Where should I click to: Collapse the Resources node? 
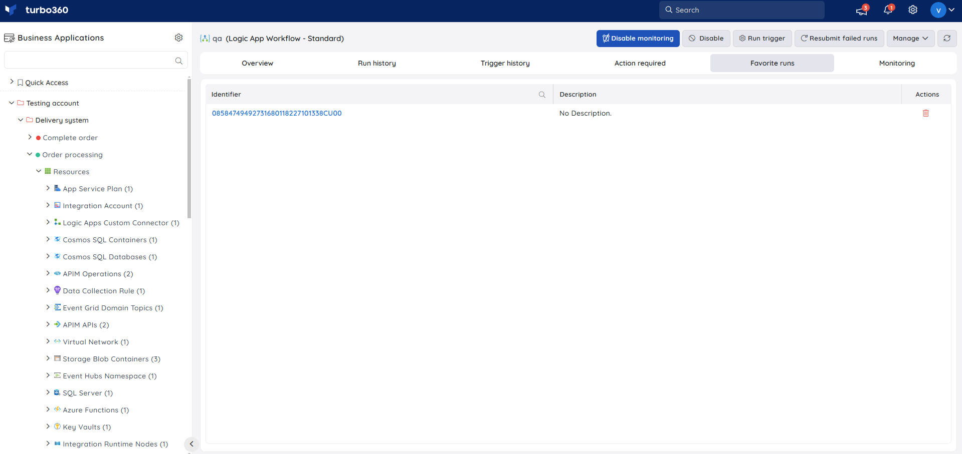[39, 171]
